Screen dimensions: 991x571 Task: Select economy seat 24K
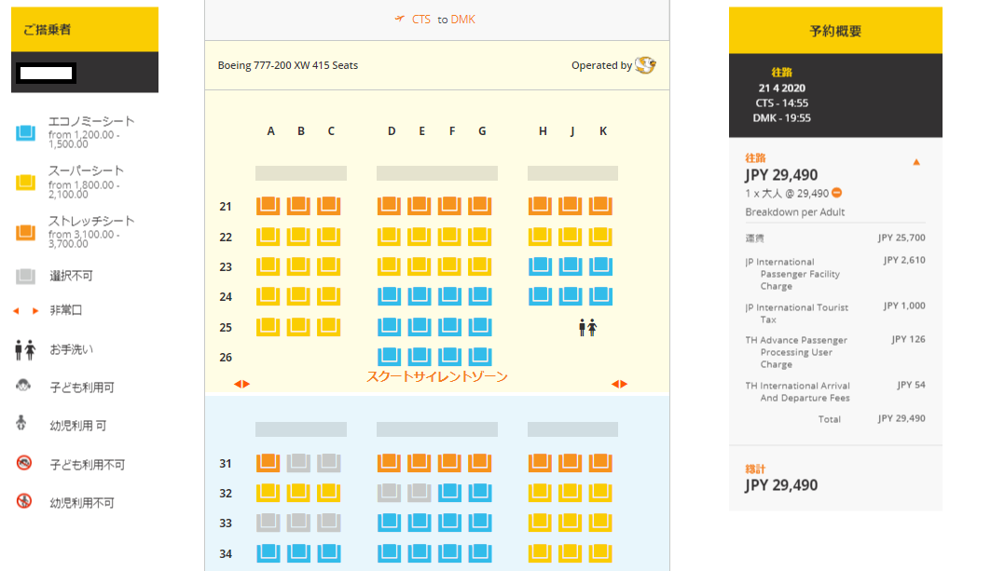[600, 295]
